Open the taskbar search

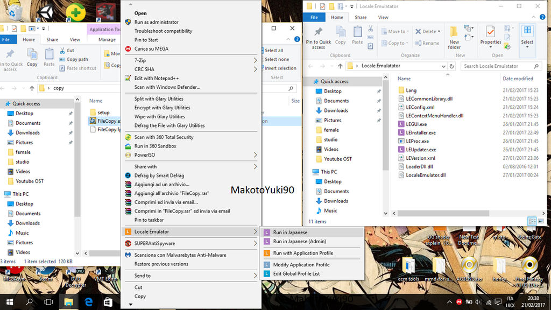[x=29, y=302]
